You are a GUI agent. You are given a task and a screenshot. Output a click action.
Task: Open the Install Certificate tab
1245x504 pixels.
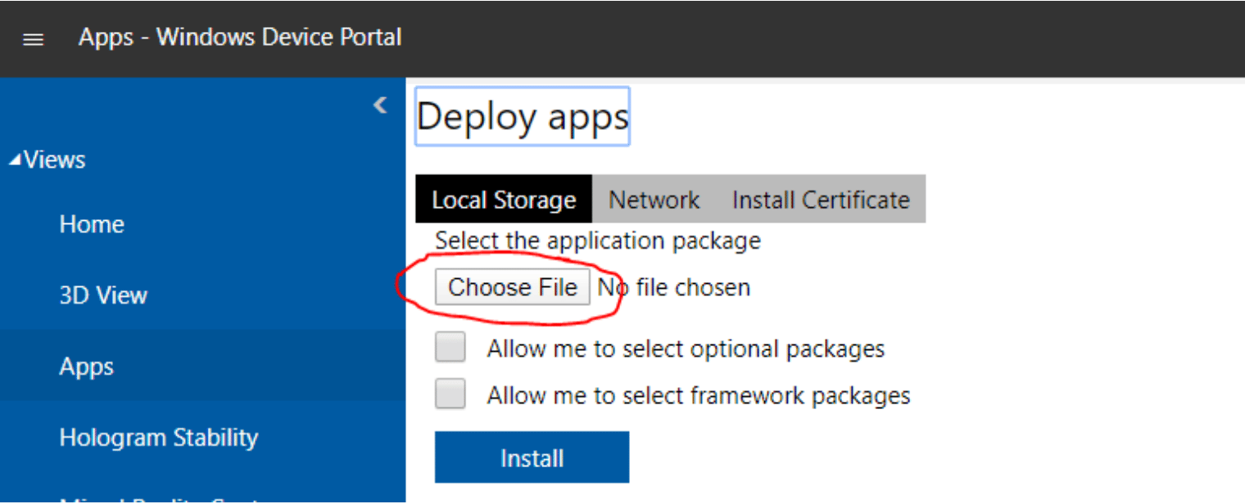point(821,200)
